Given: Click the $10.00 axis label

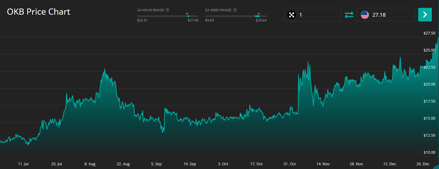Looking at the screenshot, I should pos(429,153).
